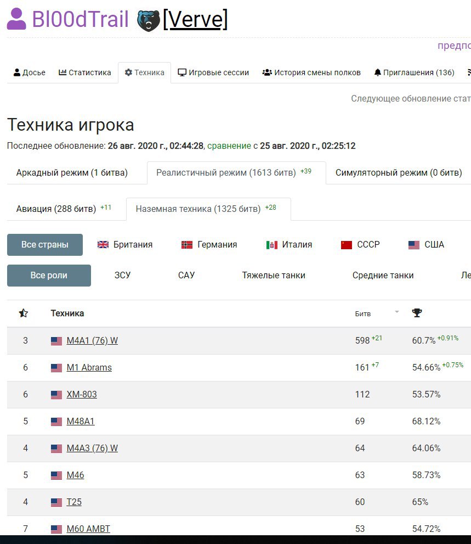
Task: Click the US flag beside M60 AMBT
Action: click(56, 529)
